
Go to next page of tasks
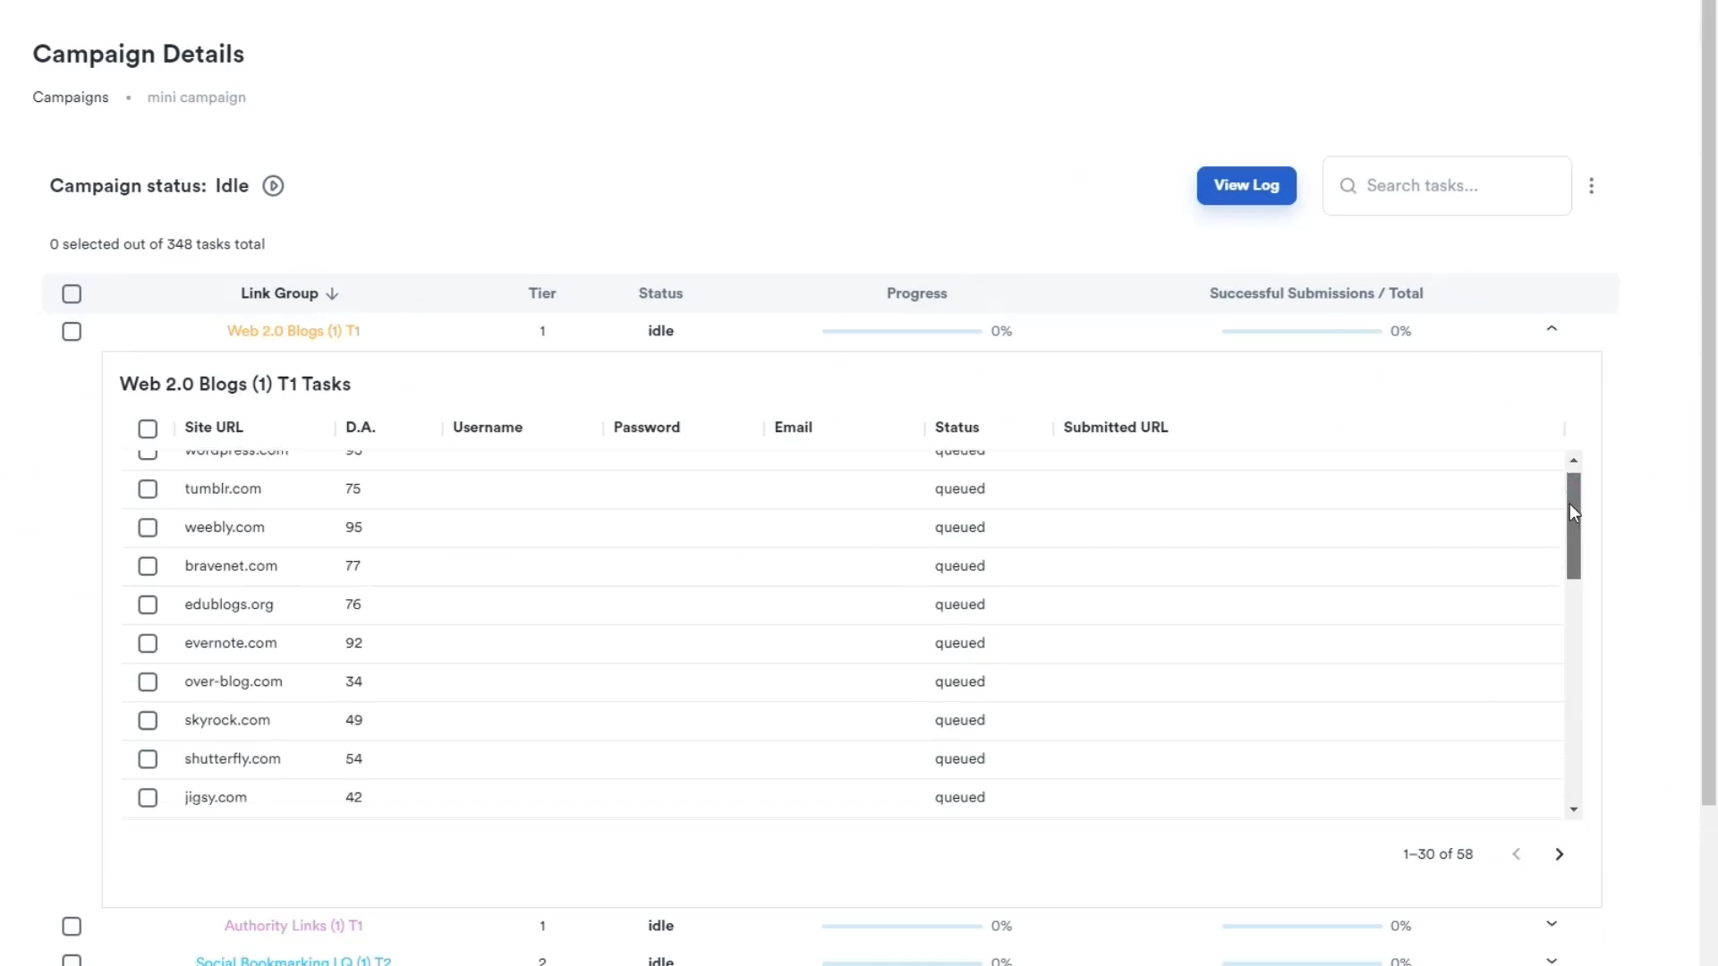[x=1559, y=854]
